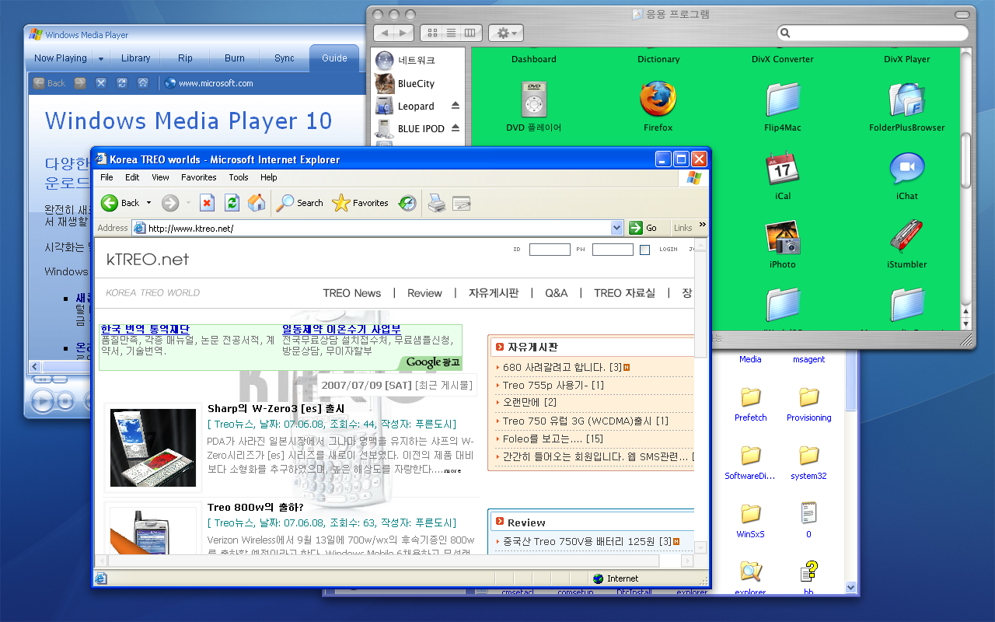
Task: Click the Go button beside the address bar
Action: (644, 228)
